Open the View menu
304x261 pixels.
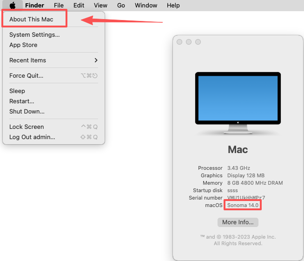tap(100, 5)
